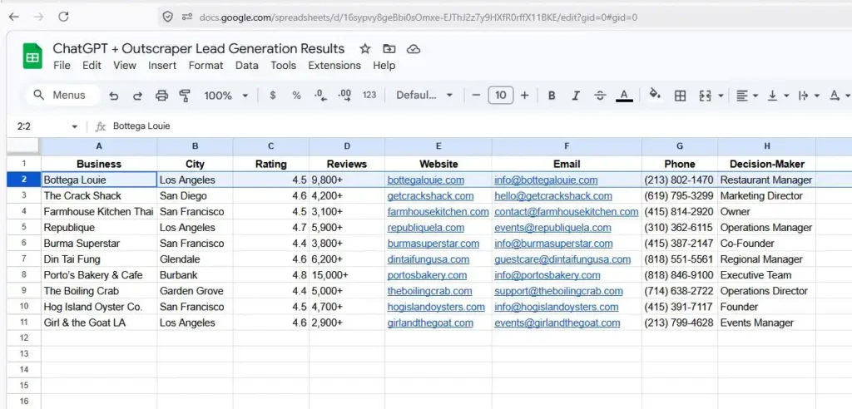Click the document title to rename
The width and height of the screenshot is (852, 409).
(199, 49)
